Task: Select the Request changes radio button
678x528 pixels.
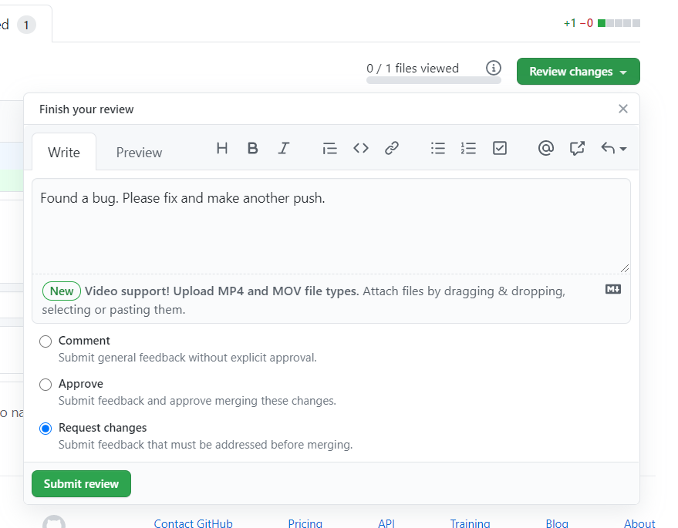Action: tap(46, 428)
